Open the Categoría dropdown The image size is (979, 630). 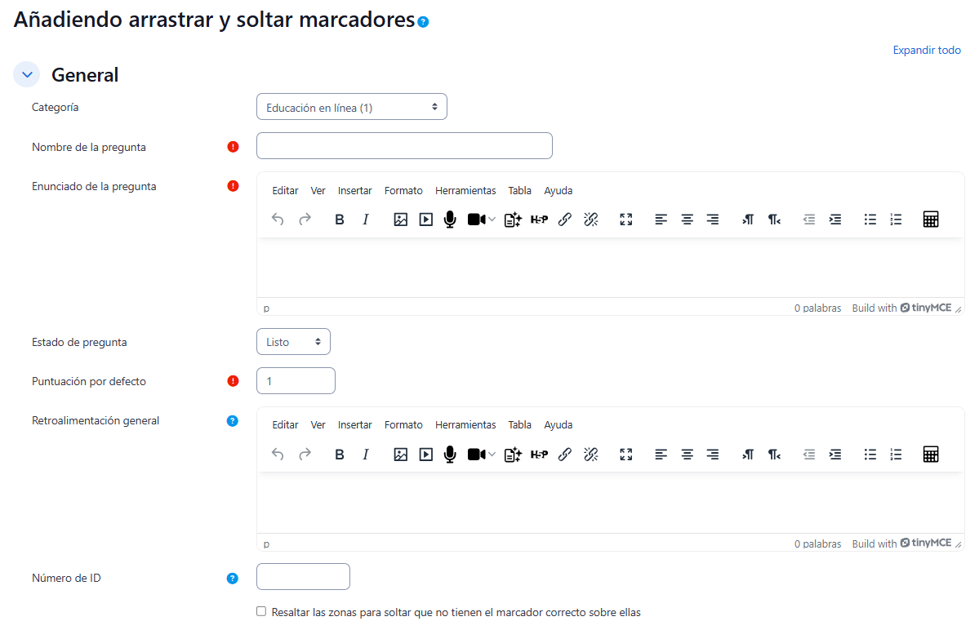tap(351, 107)
